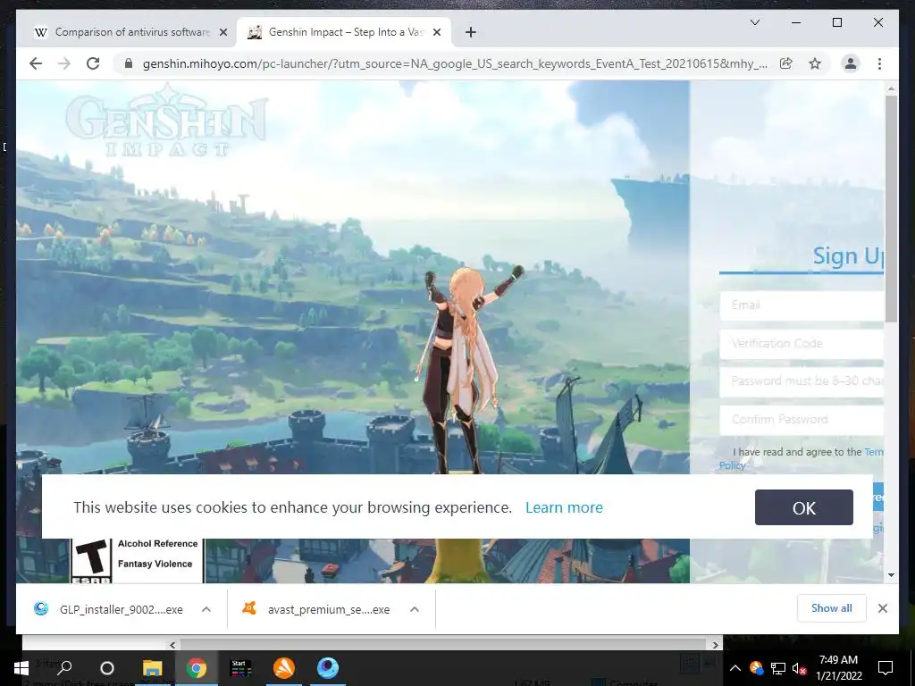
Task: Open Windows taskbar search
Action: coord(64,668)
